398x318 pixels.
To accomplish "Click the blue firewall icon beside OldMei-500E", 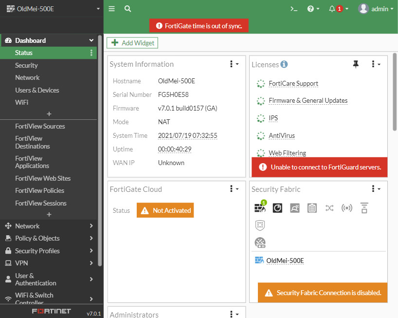I will pos(259,261).
